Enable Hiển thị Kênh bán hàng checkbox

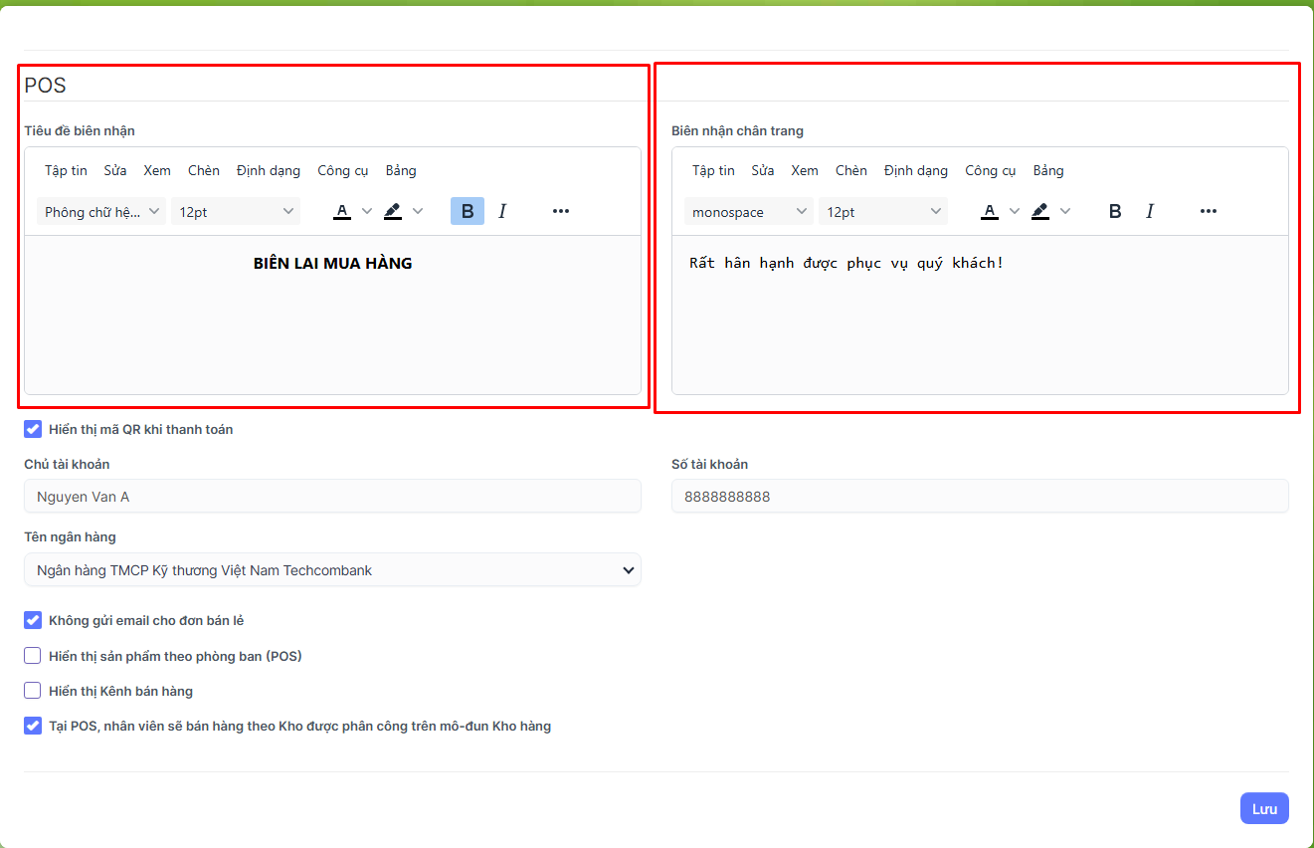point(33,691)
